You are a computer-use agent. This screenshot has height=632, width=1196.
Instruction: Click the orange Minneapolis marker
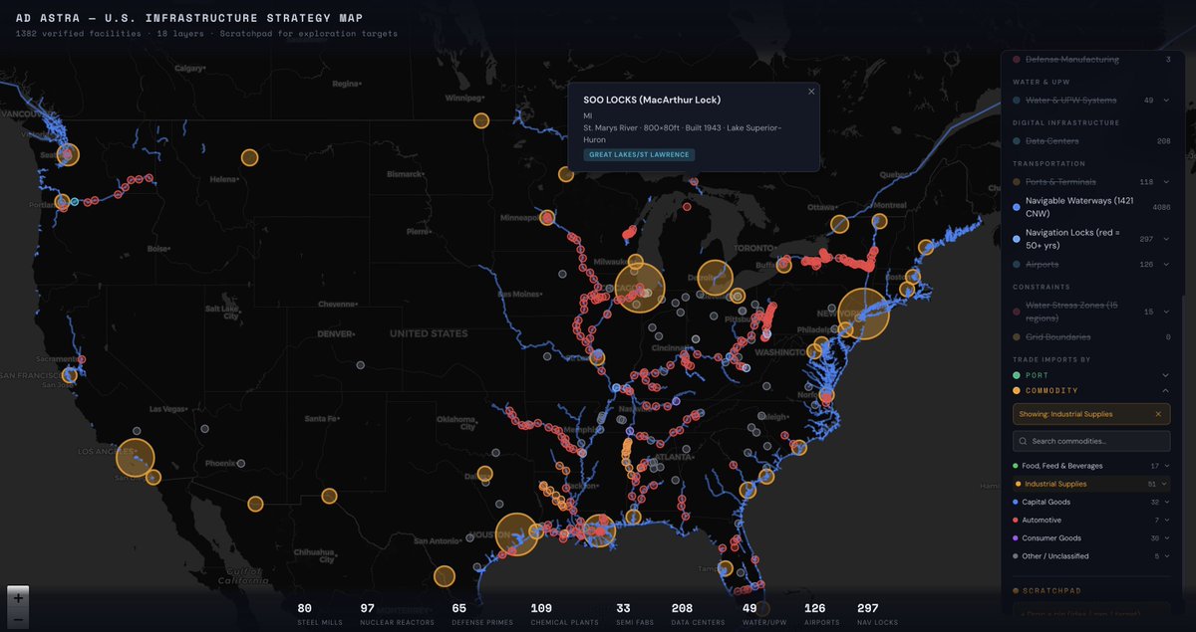point(546,218)
